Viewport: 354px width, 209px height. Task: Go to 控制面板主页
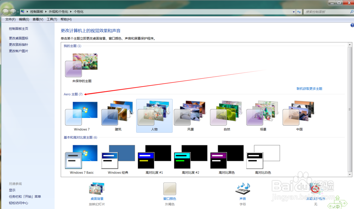[x=18, y=29]
